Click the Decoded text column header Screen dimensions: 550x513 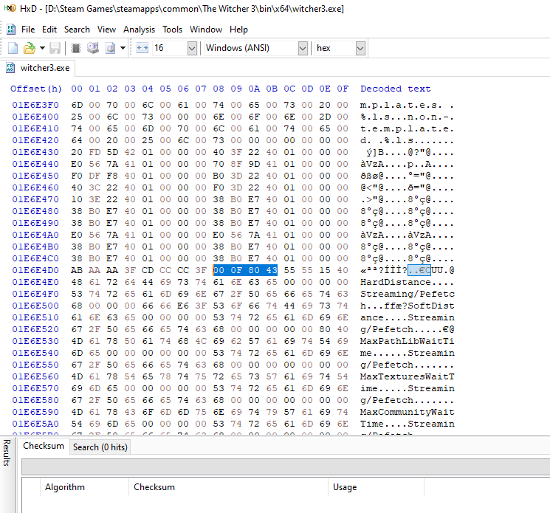(395, 89)
